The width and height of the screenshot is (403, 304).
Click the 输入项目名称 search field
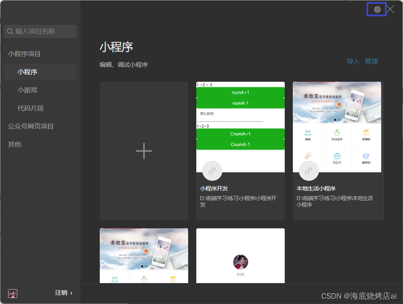(40, 31)
